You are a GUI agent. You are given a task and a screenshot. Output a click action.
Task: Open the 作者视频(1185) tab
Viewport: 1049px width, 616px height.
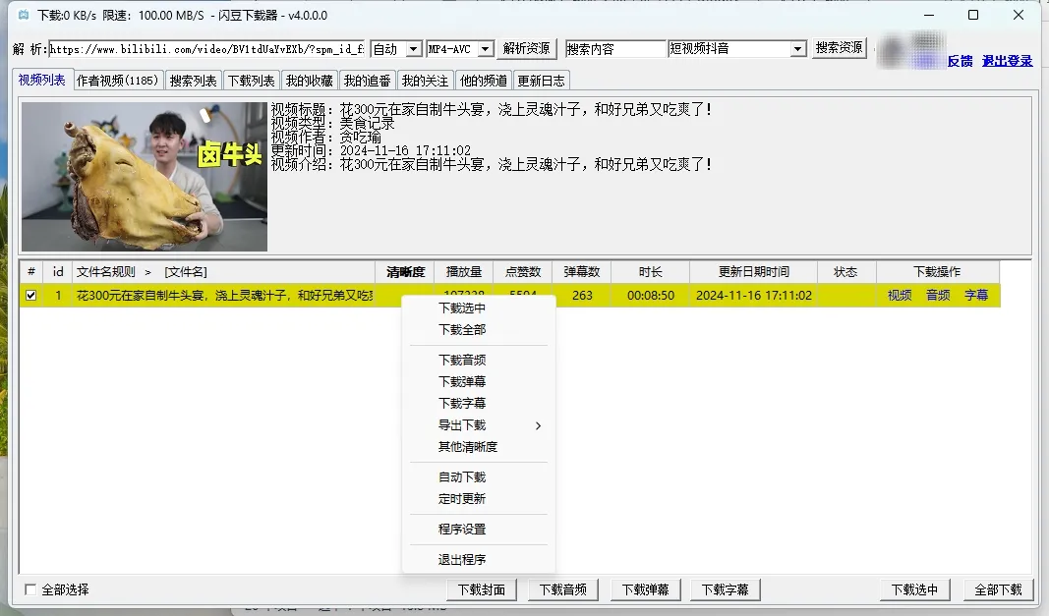click(x=117, y=81)
